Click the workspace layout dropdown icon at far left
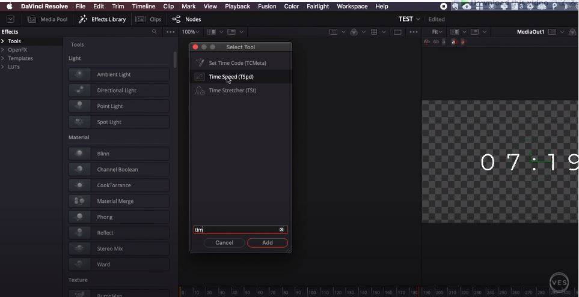The image size is (579, 297). coord(11,19)
